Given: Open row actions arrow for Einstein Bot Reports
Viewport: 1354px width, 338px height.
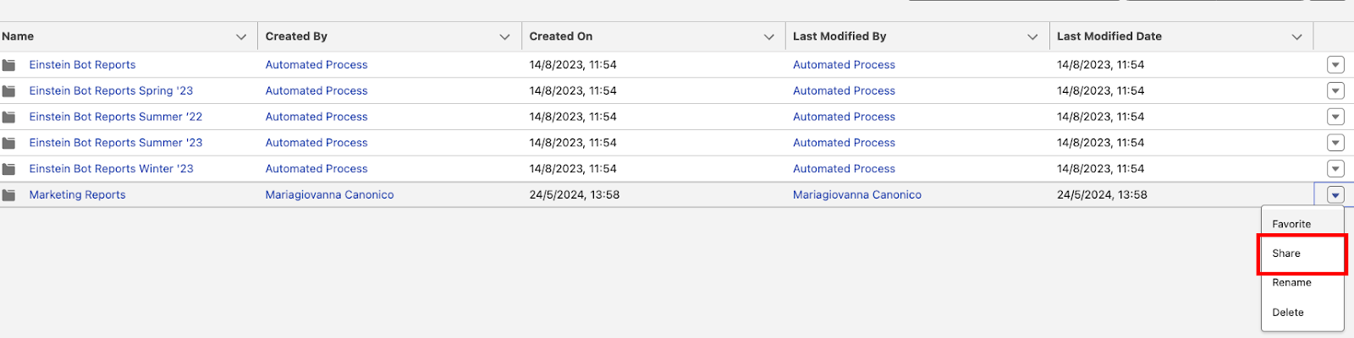Looking at the screenshot, I should [1335, 65].
